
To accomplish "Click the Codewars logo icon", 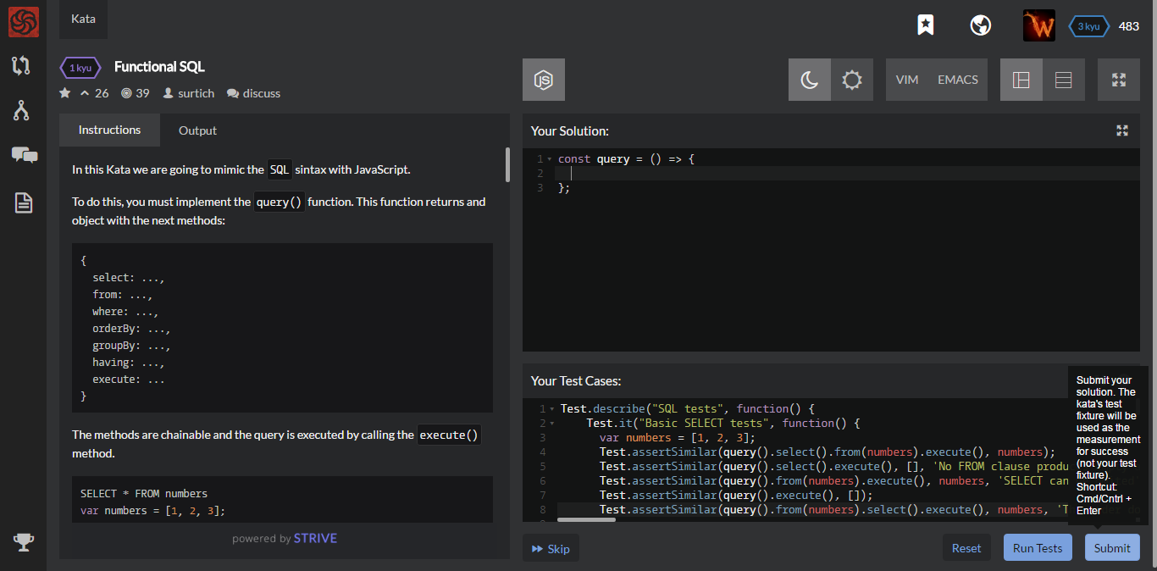I will 23,21.
